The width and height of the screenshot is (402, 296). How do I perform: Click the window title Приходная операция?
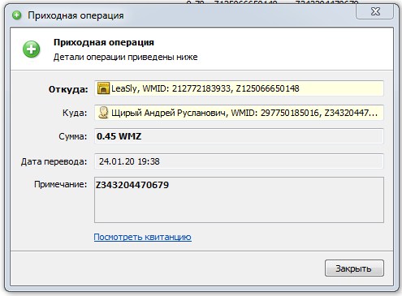point(76,15)
